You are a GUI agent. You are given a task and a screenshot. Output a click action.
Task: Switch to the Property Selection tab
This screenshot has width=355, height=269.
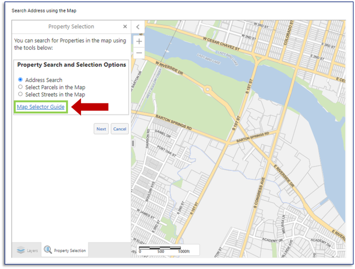65,250
